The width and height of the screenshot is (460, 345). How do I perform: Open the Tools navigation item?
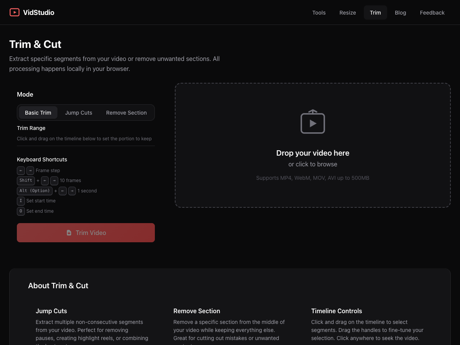[x=319, y=12]
